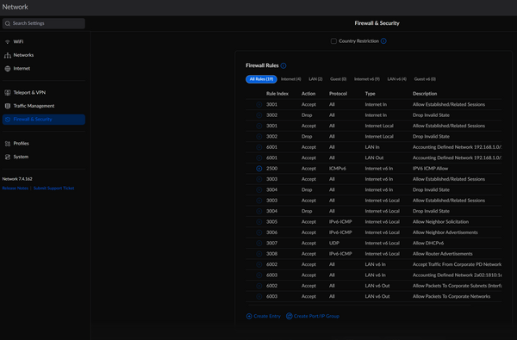Click row icon for Allow DHCPv6 rule

[259, 244]
